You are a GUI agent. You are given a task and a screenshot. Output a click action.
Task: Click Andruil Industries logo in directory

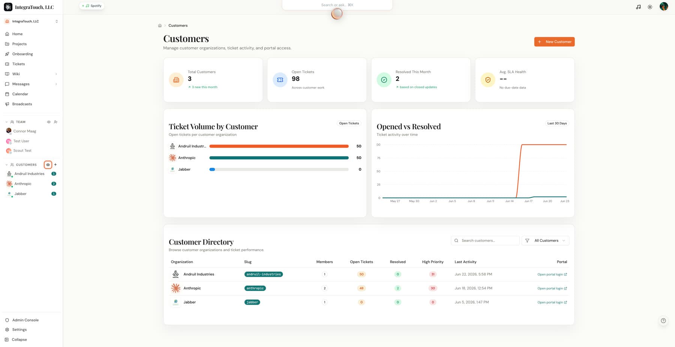(175, 274)
